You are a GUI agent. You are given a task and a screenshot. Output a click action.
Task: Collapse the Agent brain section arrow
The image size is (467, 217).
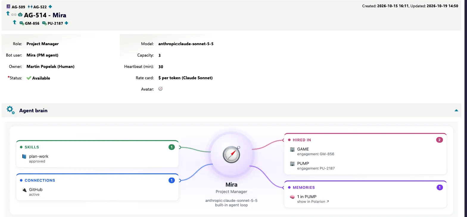(x=456, y=110)
